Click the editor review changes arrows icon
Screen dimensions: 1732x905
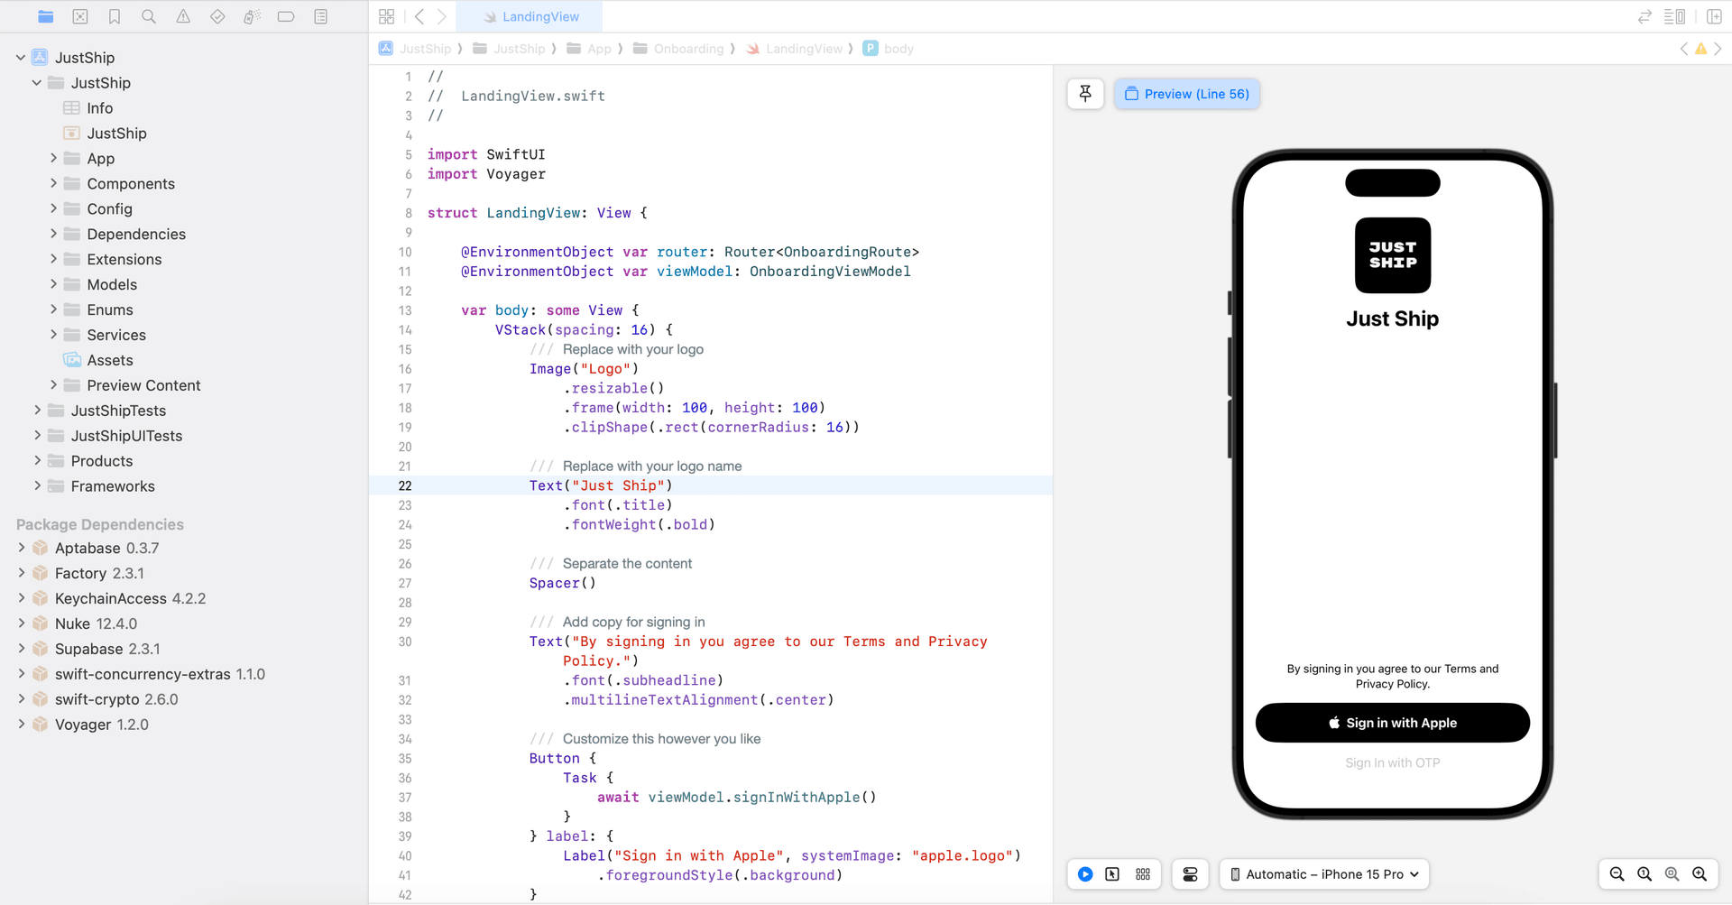(x=1644, y=16)
